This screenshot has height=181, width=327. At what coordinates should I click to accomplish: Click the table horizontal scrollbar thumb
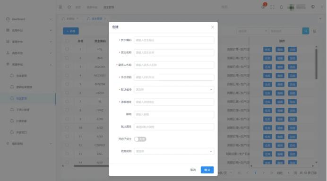[x=91, y=166]
